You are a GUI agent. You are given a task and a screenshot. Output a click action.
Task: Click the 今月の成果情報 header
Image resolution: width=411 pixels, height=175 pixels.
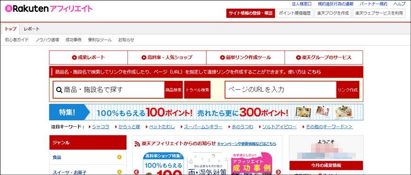327,165
